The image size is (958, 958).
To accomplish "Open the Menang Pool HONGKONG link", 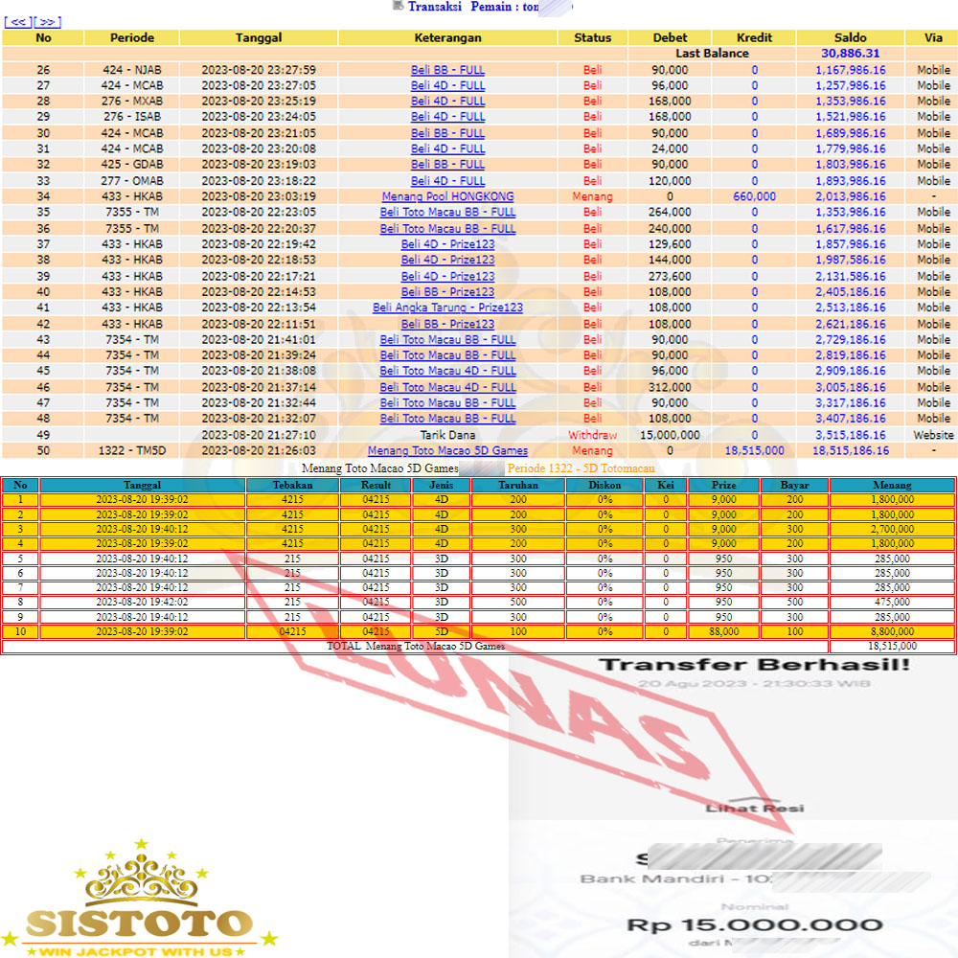I will point(447,196).
